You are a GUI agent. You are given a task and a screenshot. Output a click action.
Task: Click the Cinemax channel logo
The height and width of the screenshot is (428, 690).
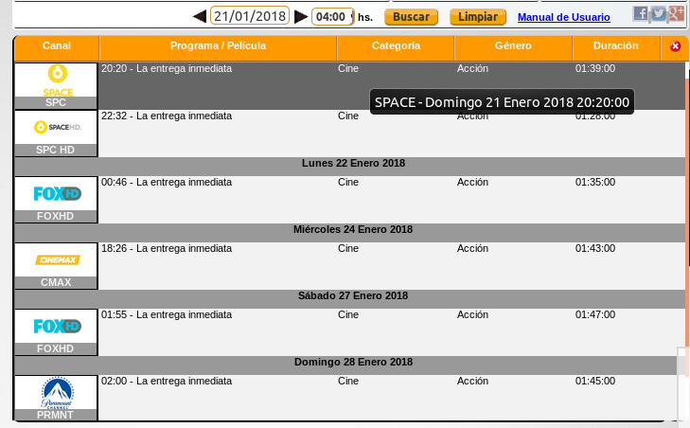click(56, 259)
